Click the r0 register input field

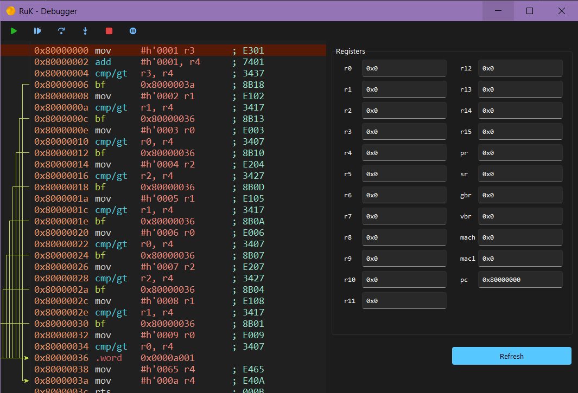coord(404,68)
